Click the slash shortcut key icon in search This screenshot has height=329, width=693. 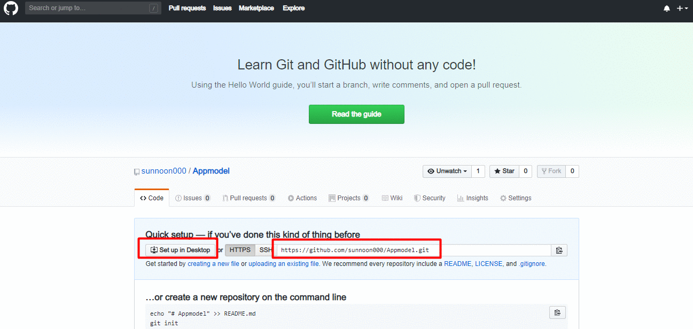click(x=154, y=8)
